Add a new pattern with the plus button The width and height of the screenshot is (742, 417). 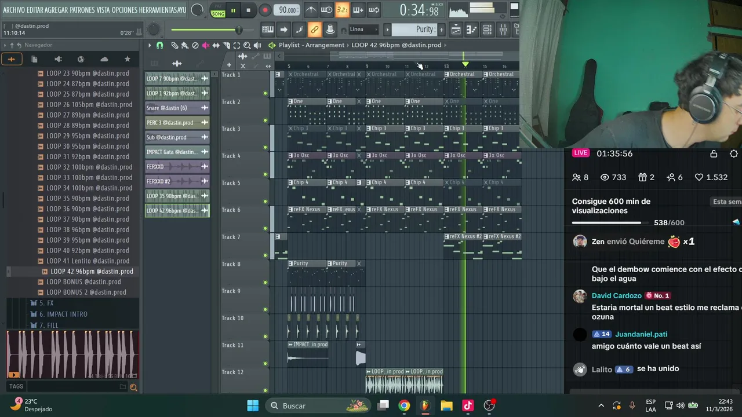click(441, 30)
